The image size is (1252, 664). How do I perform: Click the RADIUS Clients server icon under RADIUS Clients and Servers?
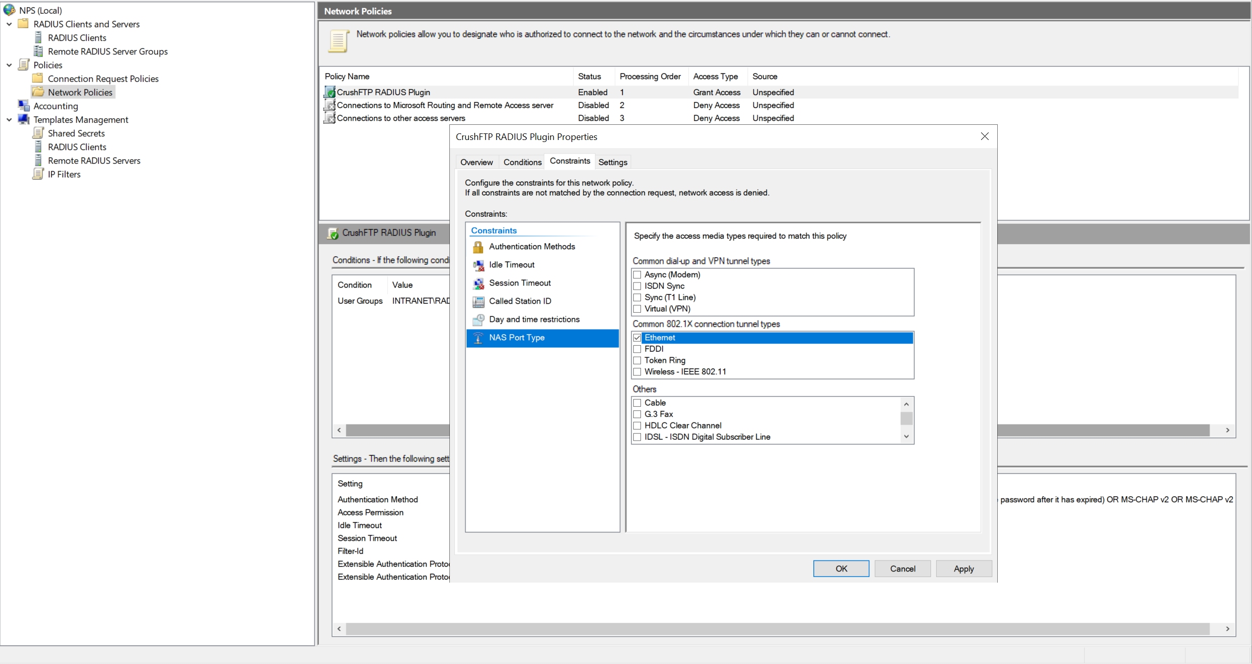pos(38,37)
